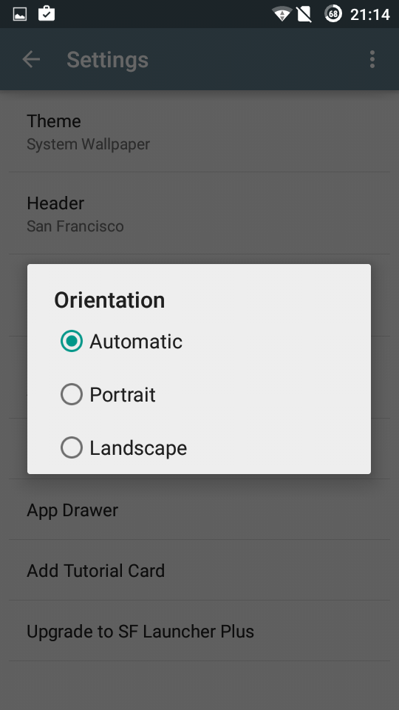Tap Add Tutorial Card
Image resolution: width=399 pixels, height=710 pixels.
[x=199, y=570]
